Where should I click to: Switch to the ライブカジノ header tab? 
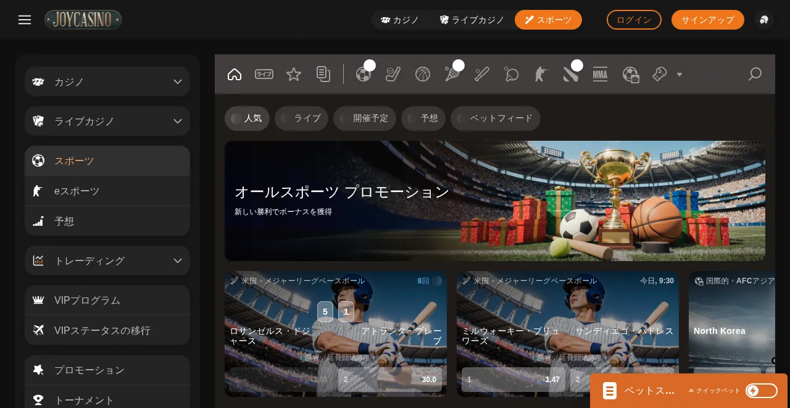(472, 20)
